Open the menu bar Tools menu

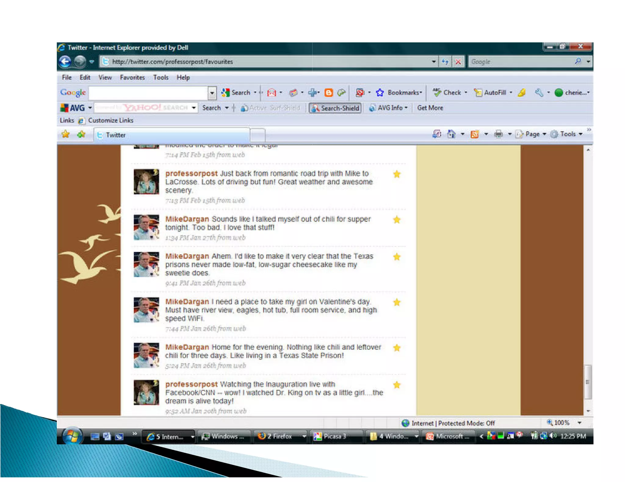tap(161, 77)
